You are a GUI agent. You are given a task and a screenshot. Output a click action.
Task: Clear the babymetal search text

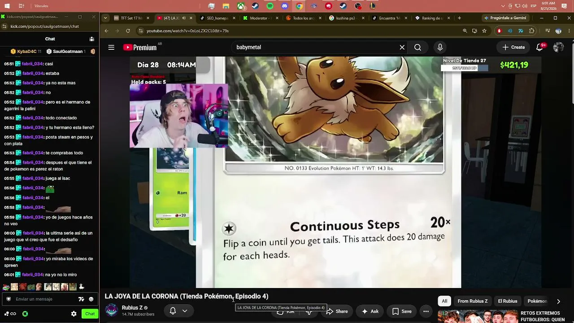pyautogui.click(x=402, y=47)
